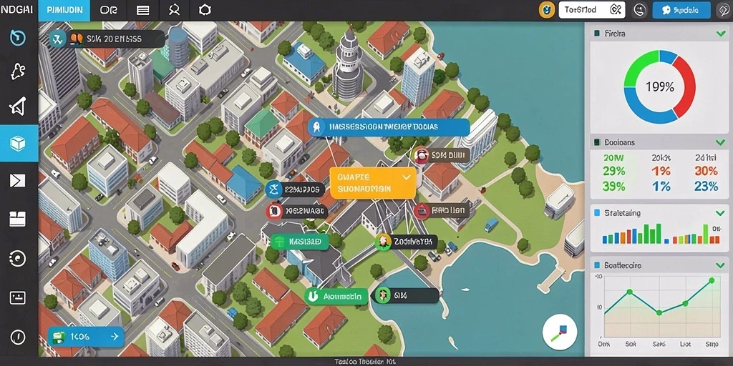Expand the orange OWAPEE dropdown chevron

click(x=407, y=177)
